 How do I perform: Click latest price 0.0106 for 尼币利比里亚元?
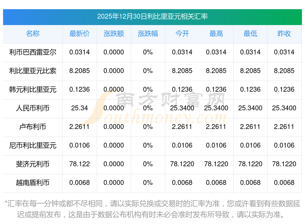pyautogui.click(x=80, y=145)
